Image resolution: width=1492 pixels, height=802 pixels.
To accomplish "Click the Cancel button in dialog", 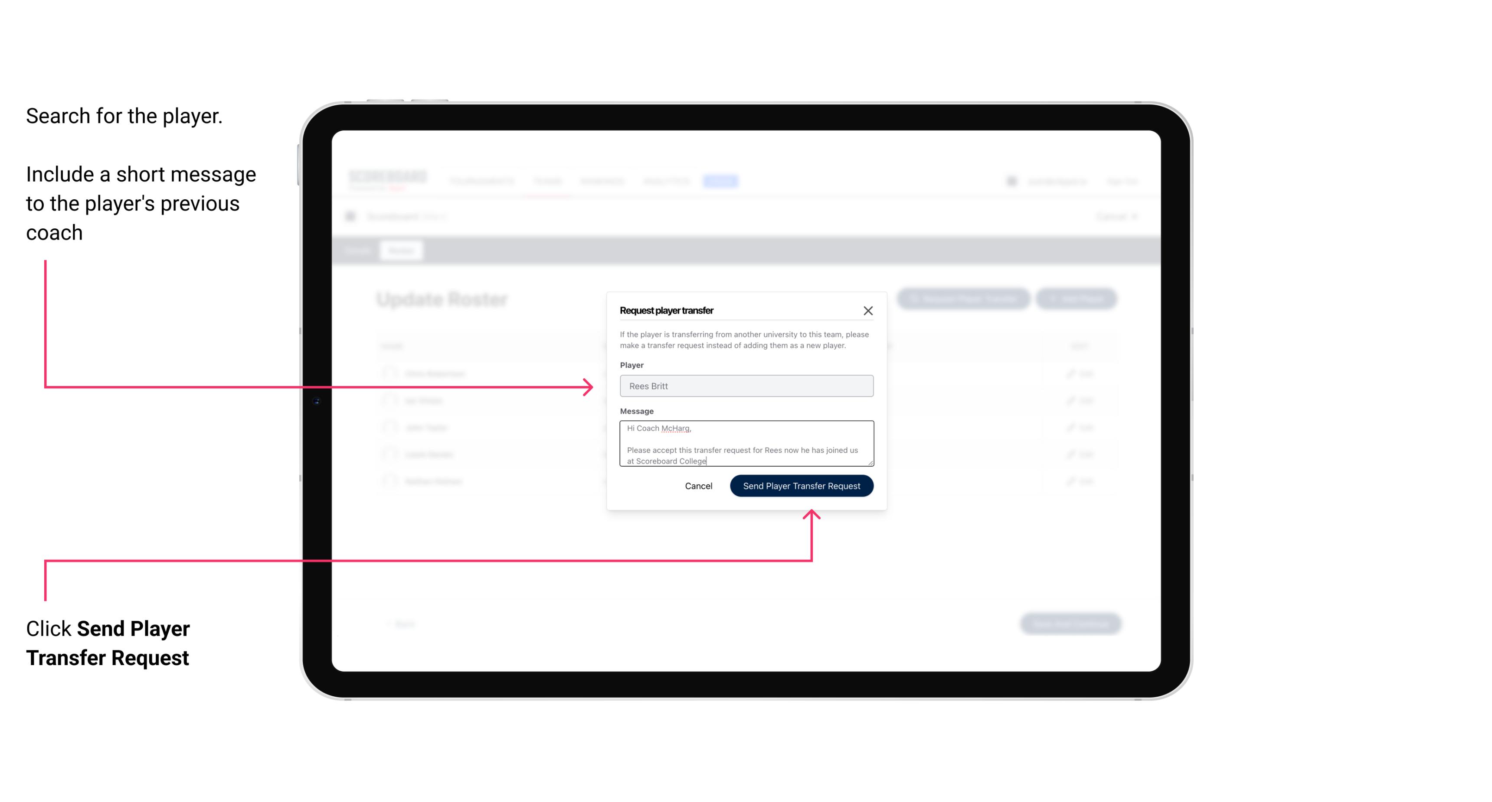I will 698,485.
